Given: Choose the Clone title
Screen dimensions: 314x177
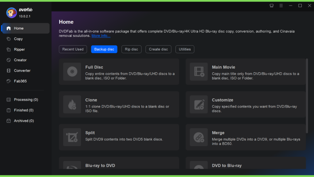Looking at the screenshot, I should (91, 100).
